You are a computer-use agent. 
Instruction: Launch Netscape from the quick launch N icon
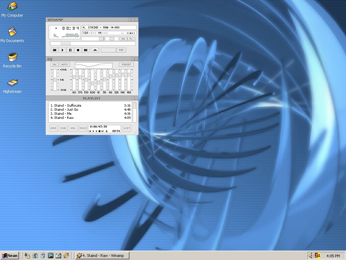[51, 256]
